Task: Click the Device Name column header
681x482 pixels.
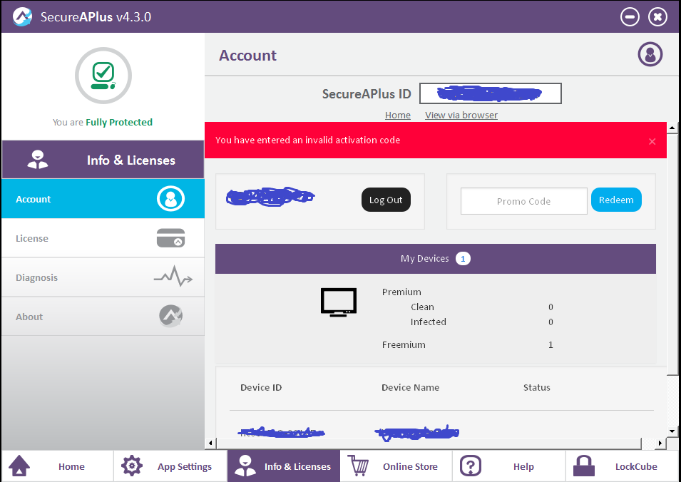Action: tap(411, 387)
